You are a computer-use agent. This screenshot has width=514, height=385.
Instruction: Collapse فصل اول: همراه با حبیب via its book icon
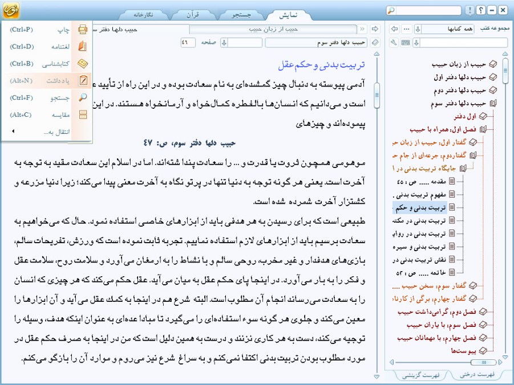(483, 129)
